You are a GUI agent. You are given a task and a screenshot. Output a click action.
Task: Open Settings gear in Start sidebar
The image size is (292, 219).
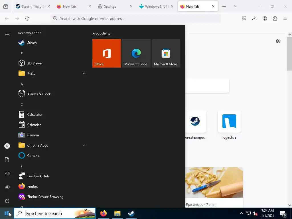[7, 187]
